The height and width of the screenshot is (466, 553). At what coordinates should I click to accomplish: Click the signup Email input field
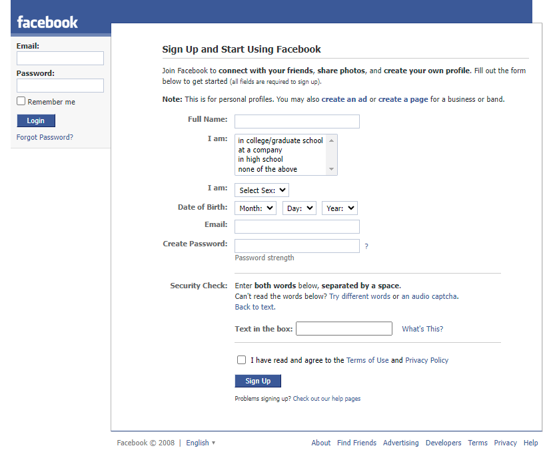click(x=297, y=226)
